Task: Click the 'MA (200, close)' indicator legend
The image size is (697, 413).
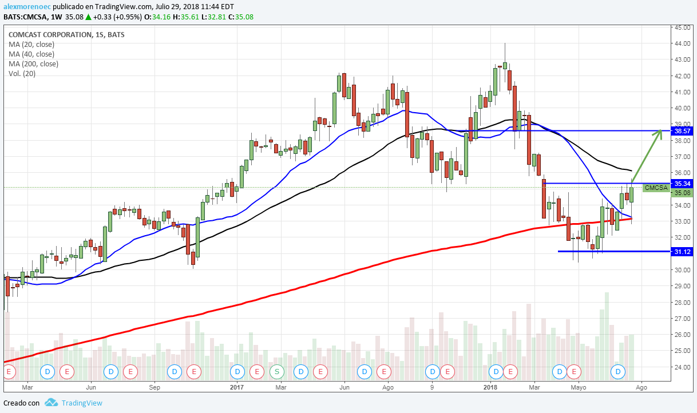Action: pos(33,64)
